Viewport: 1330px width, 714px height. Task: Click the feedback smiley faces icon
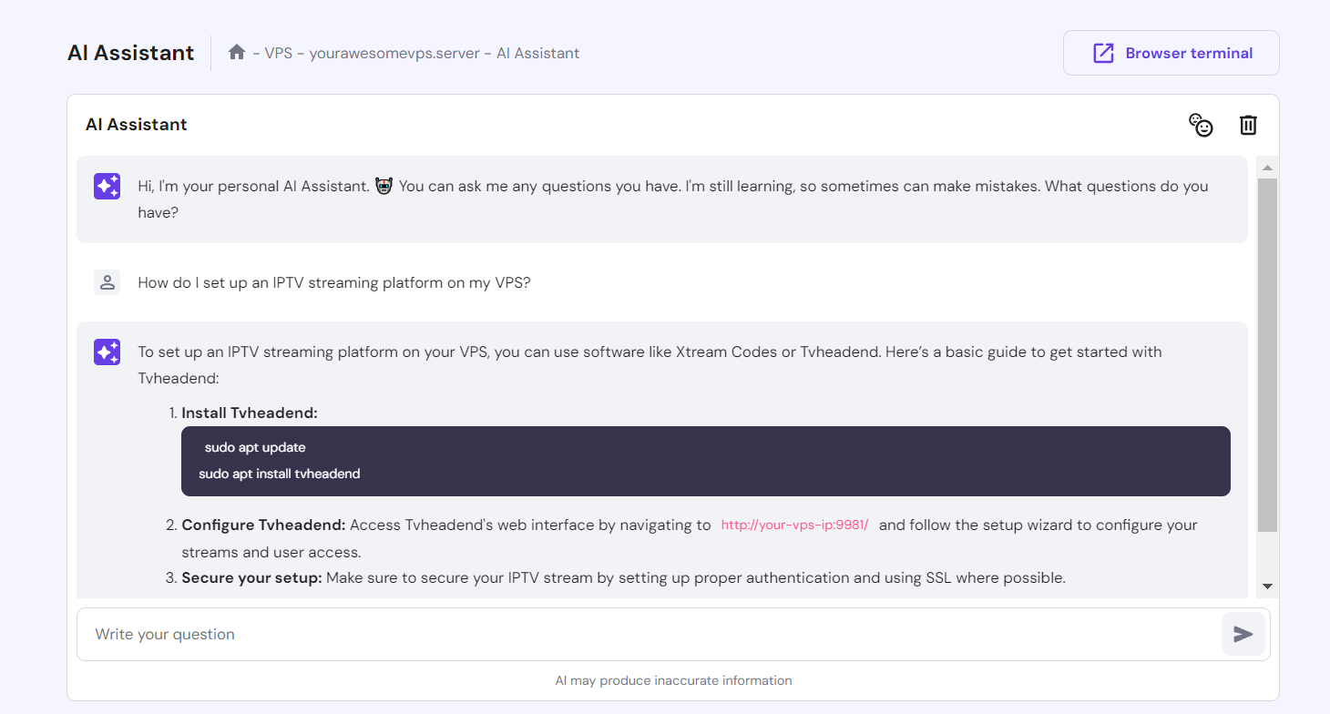point(1202,125)
